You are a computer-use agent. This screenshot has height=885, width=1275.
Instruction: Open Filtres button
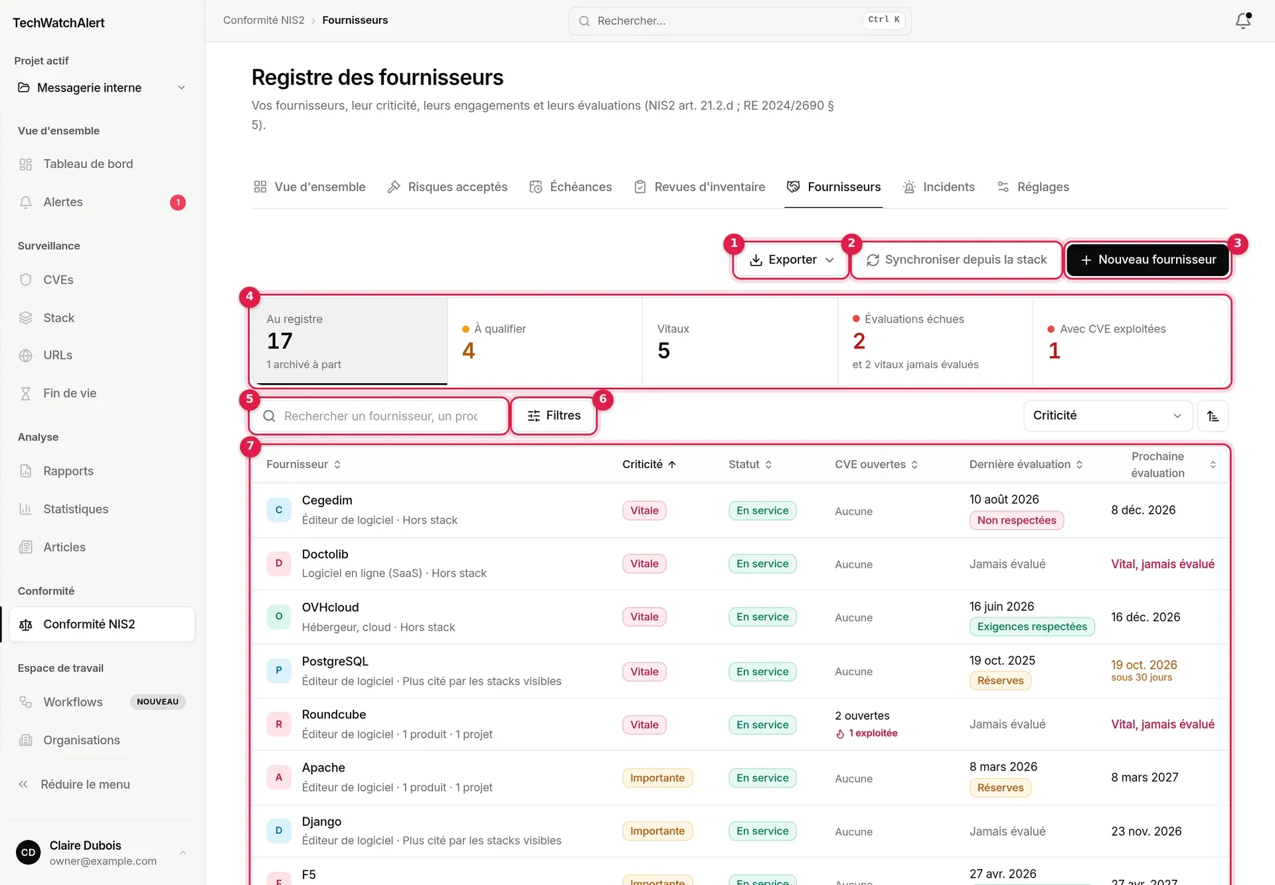click(x=554, y=416)
